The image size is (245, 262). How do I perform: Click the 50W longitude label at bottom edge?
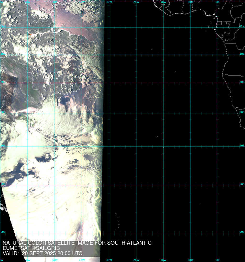55,260
